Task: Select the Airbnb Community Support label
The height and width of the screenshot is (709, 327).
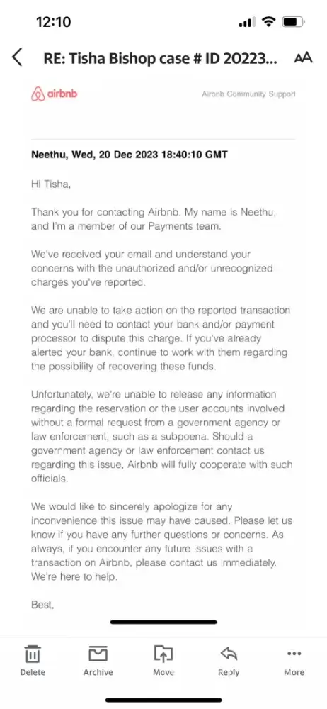Action: click(248, 94)
